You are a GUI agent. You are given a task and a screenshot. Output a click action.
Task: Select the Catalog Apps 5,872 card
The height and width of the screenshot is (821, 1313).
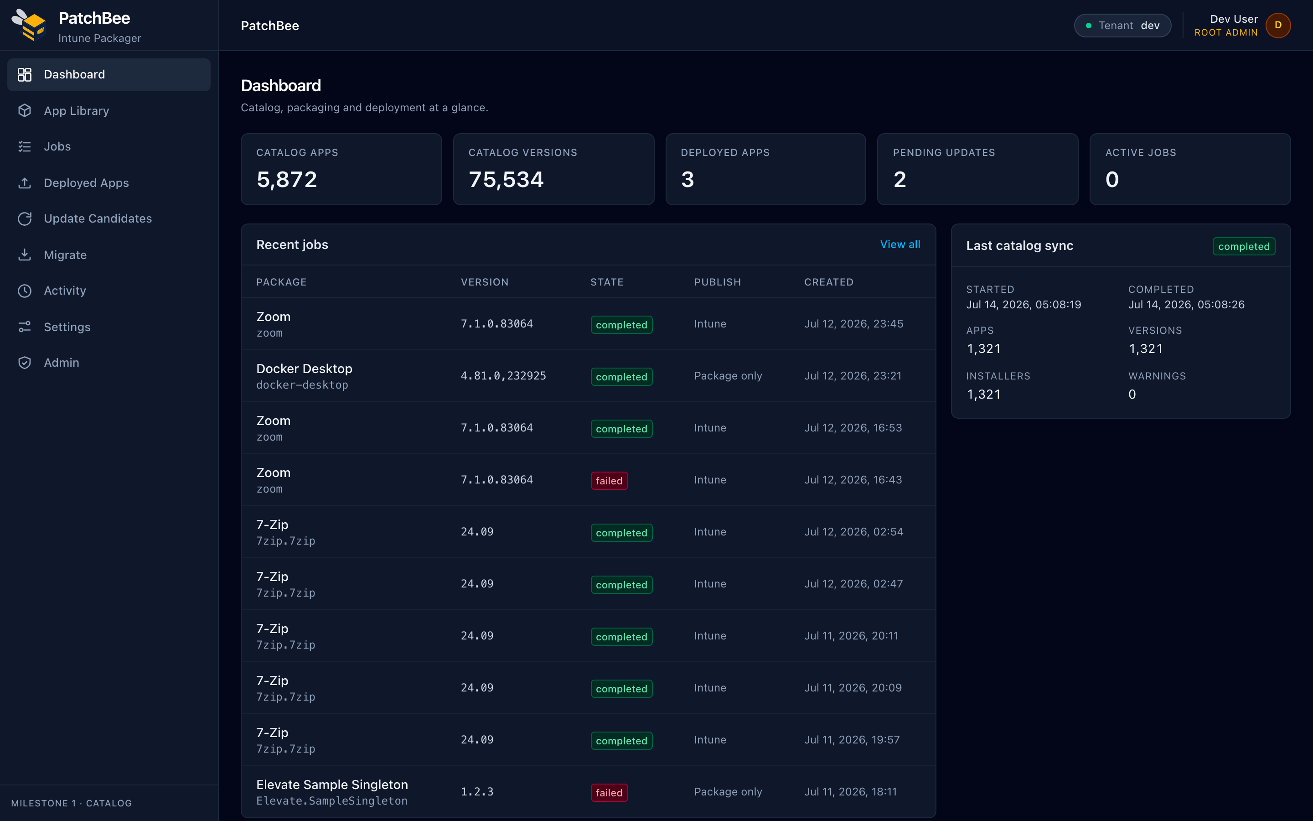[x=341, y=169]
